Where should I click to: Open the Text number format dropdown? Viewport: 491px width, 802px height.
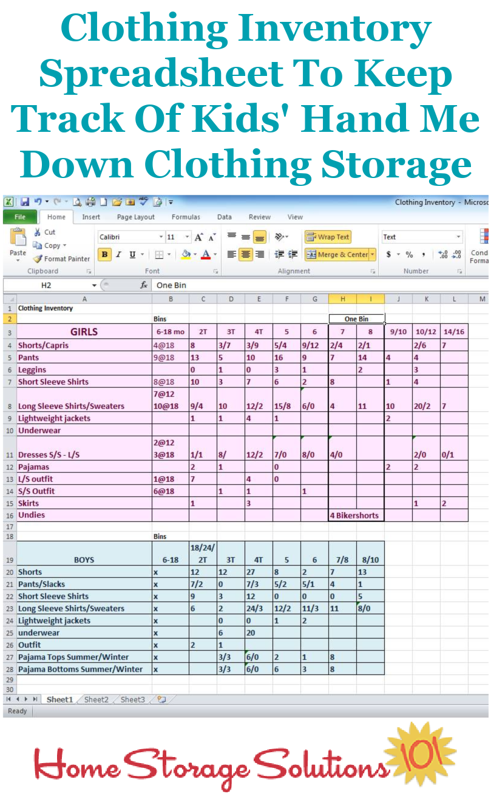coord(458,237)
